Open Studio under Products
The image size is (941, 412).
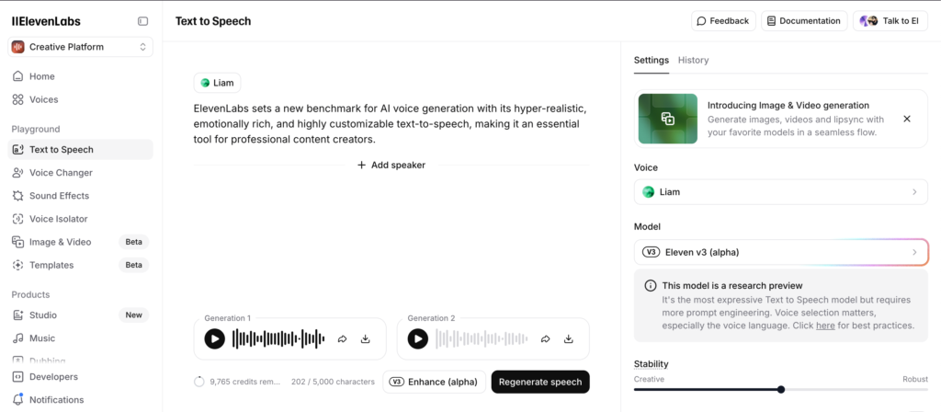click(81, 315)
